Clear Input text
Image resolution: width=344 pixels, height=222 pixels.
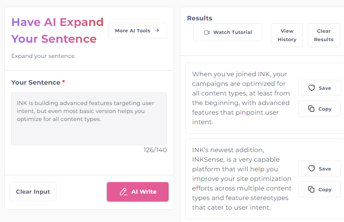pyautogui.click(x=33, y=192)
